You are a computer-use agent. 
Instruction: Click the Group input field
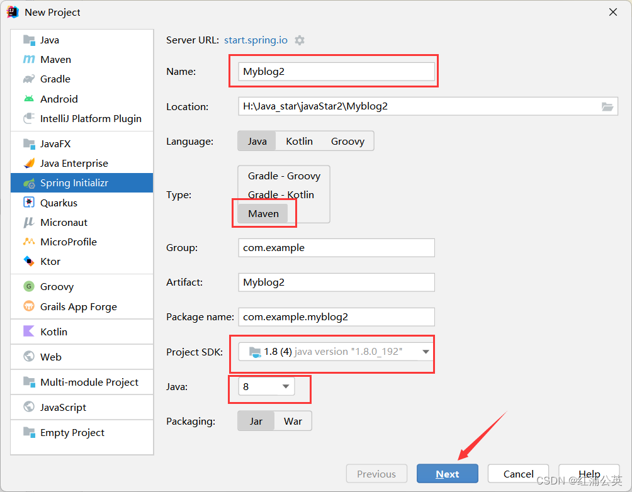(337, 247)
